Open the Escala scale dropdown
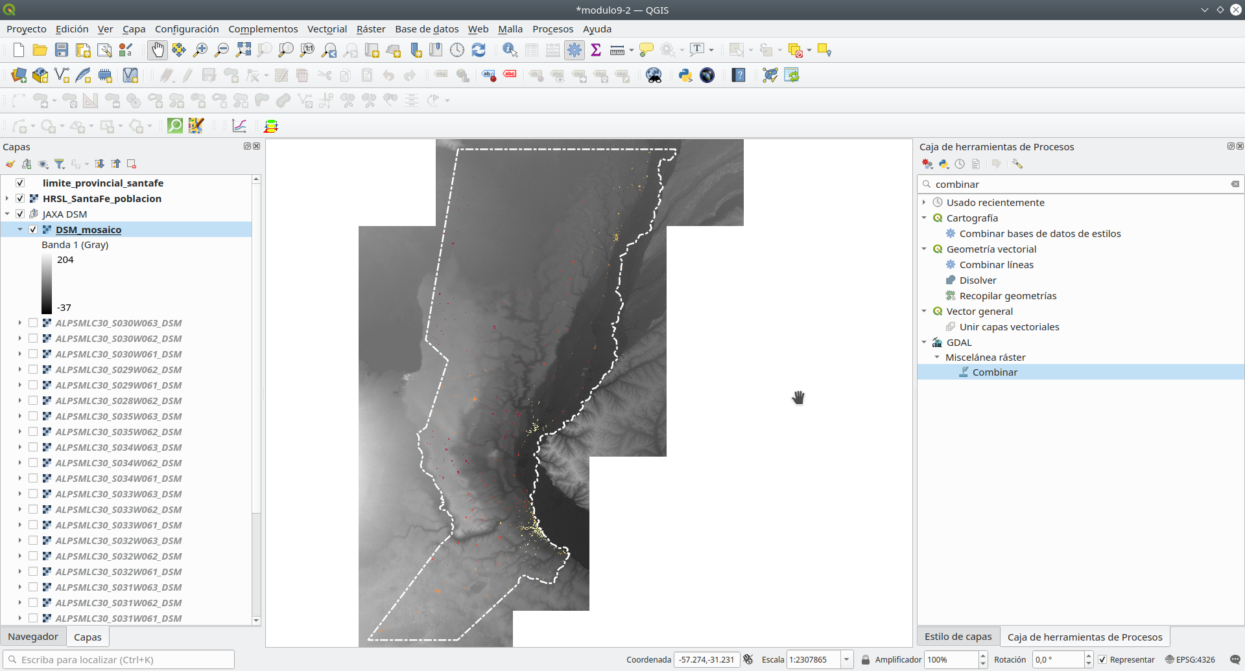The image size is (1245, 671). pyautogui.click(x=846, y=659)
